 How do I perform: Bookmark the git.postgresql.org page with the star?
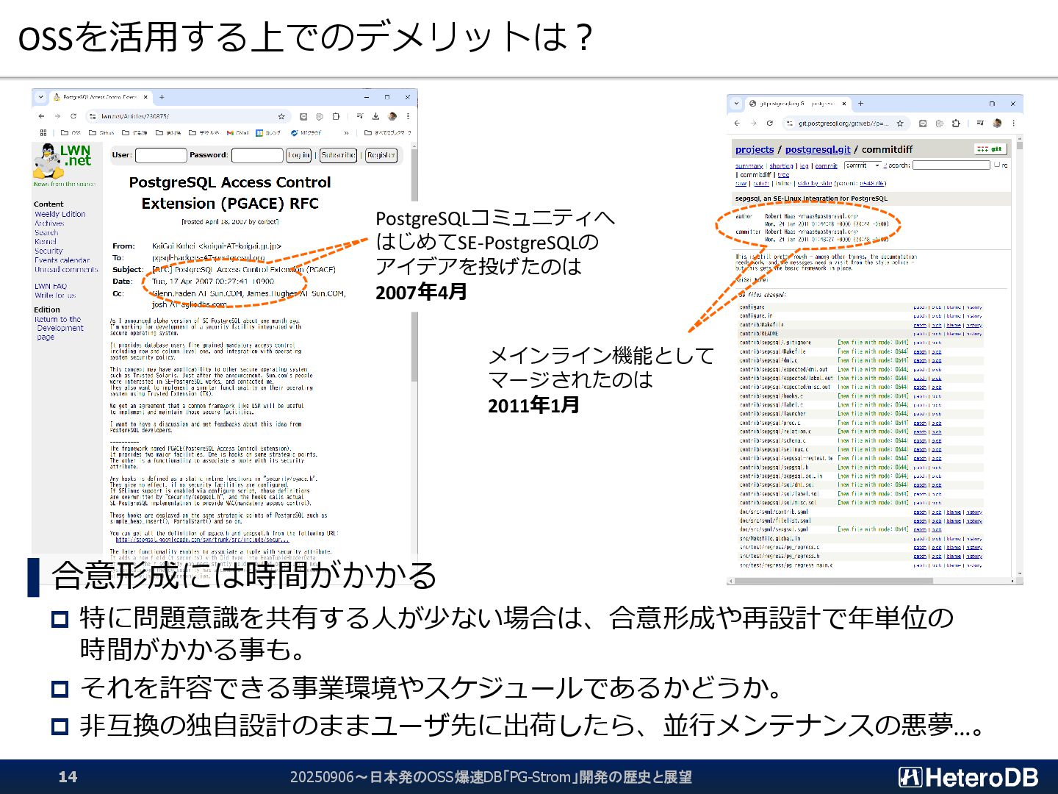tap(900, 124)
